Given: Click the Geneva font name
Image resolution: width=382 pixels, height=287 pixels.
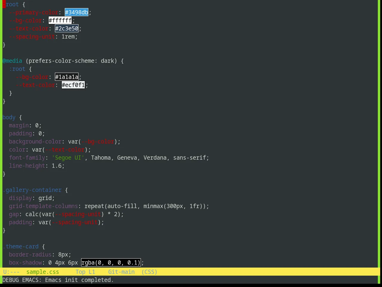Looking at the screenshot, I should [x=127, y=158].
